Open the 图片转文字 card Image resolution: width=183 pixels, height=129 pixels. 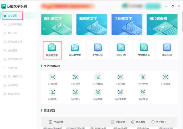[57, 24]
